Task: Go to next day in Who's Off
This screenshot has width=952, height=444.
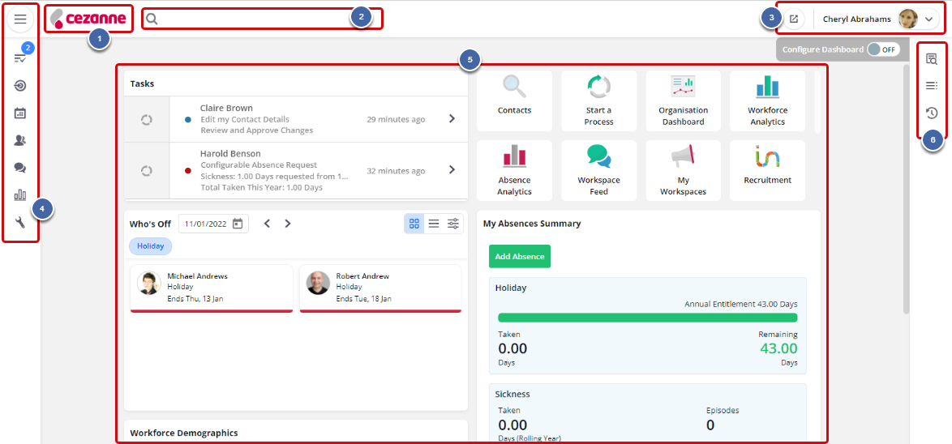Action: (288, 224)
